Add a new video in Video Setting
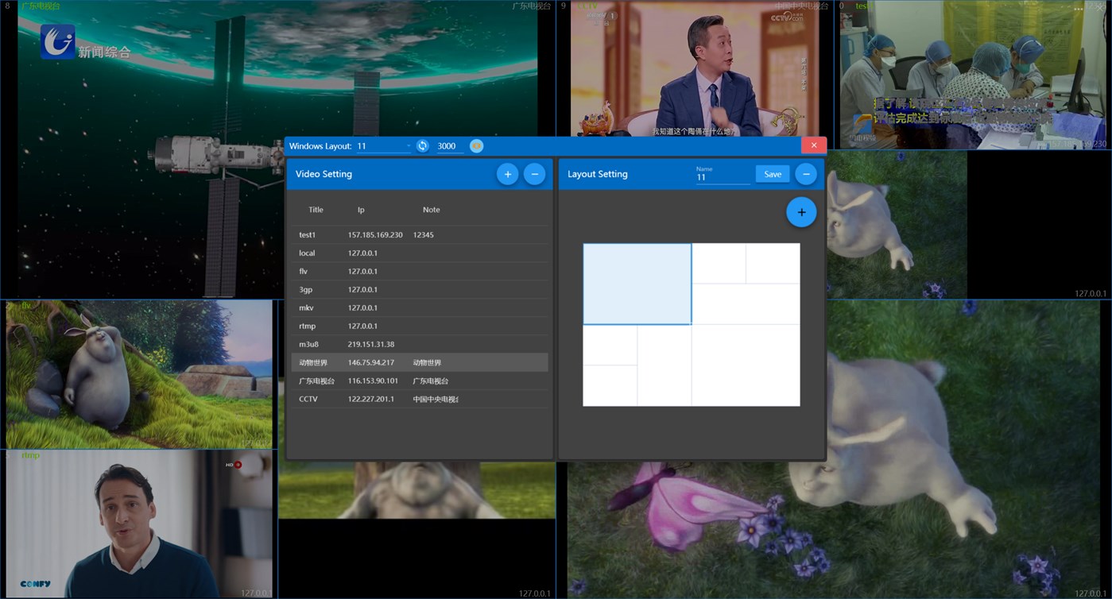The image size is (1112, 599). coord(507,174)
